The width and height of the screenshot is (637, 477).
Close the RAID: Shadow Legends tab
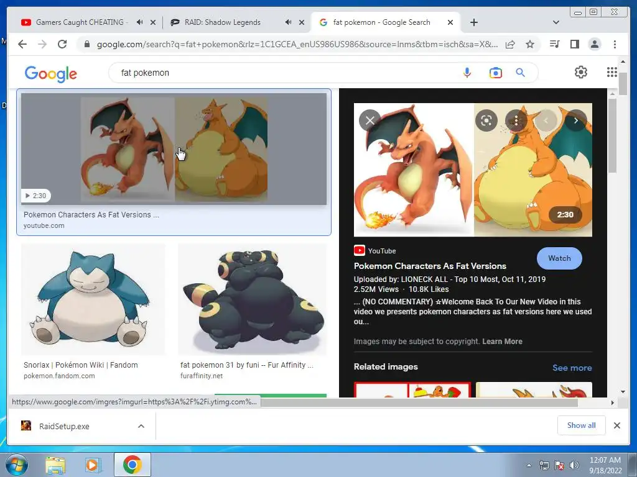[x=302, y=23]
